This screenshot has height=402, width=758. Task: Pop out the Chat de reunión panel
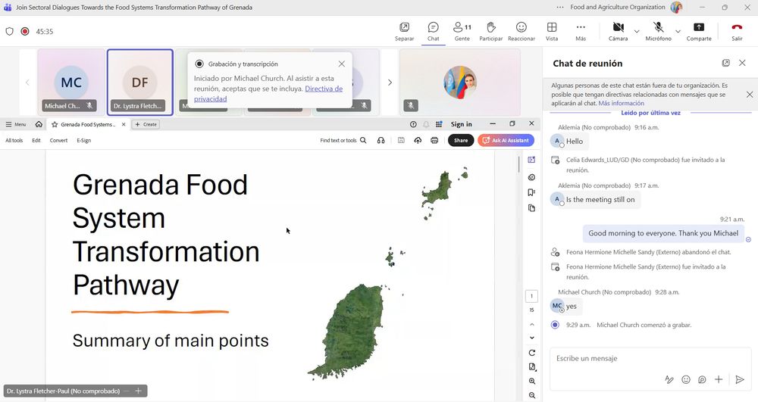click(x=725, y=64)
